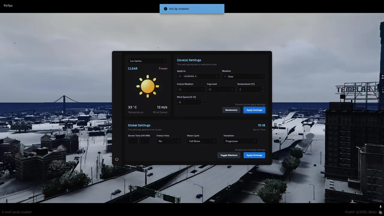Open the Freeze Weather dropdown
Viewport: 384px width, 216px height.
click(x=191, y=89)
